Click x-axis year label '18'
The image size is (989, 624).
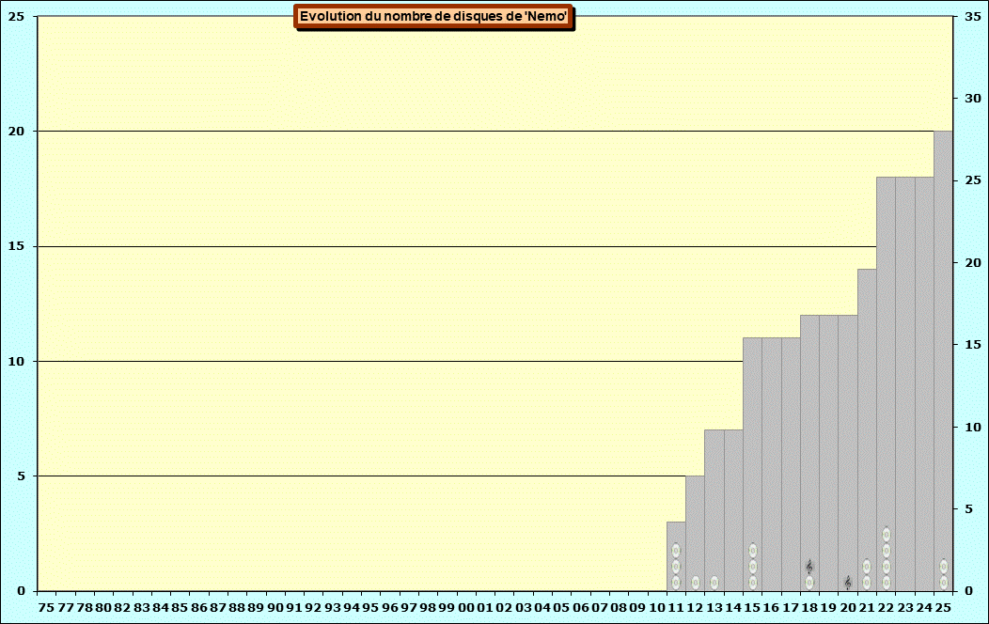tap(809, 608)
